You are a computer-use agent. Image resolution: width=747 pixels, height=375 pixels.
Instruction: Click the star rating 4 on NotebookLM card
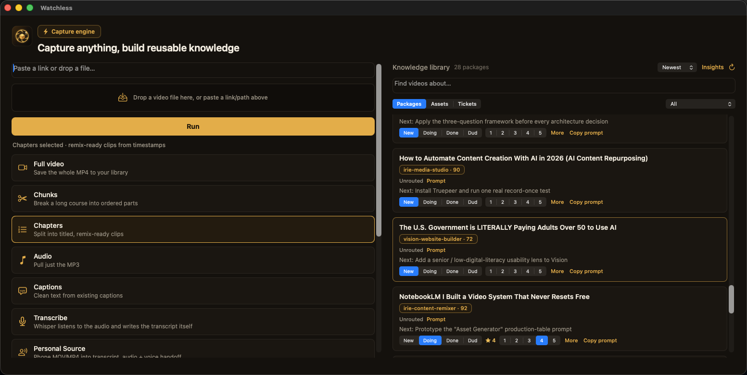491,340
